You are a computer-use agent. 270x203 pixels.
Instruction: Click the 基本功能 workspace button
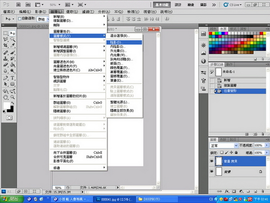[162, 5]
